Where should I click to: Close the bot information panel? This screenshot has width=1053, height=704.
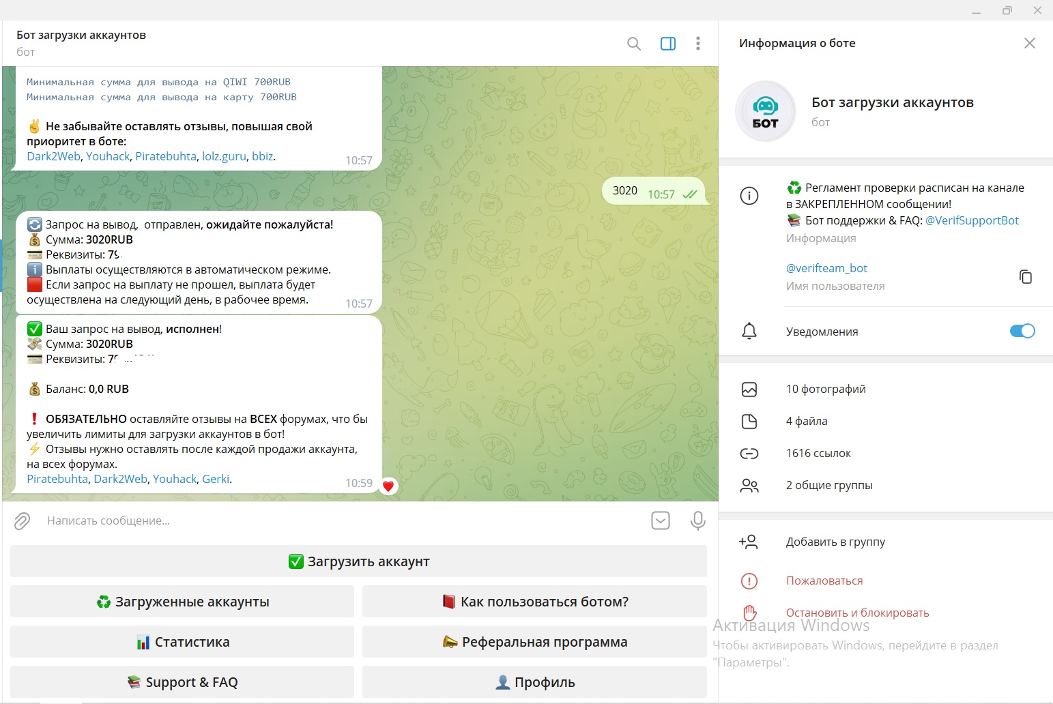pyautogui.click(x=1030, y=43)
